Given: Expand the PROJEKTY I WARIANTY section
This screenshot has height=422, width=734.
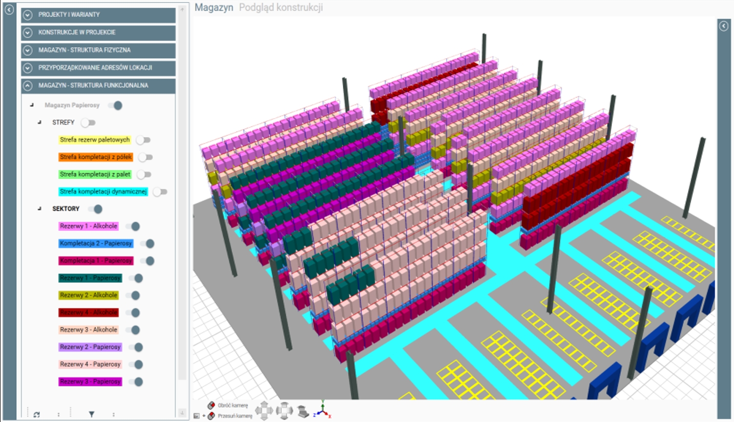Looking at the screenshot, I should 28,15.
